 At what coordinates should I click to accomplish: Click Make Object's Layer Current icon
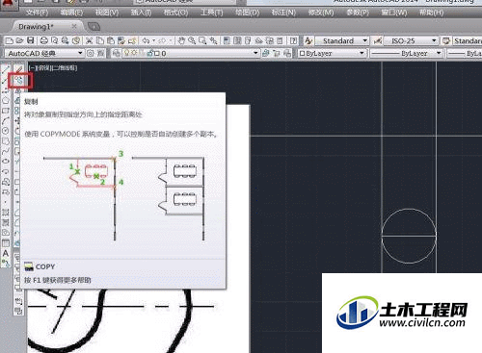pos(266,53)
